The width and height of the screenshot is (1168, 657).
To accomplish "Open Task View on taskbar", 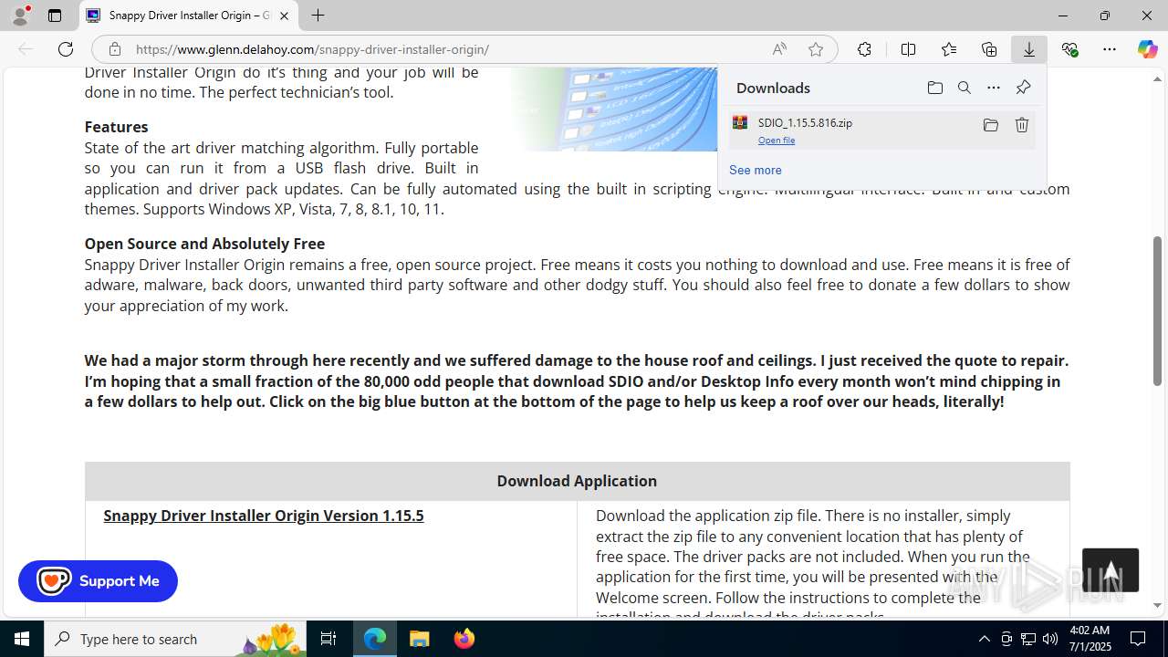I will 328,639.
